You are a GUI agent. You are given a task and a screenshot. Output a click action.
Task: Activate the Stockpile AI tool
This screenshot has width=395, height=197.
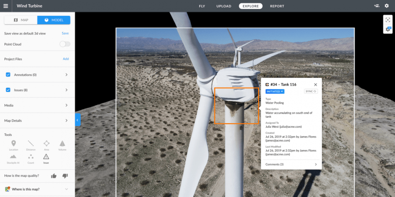[x=14, y=157]
